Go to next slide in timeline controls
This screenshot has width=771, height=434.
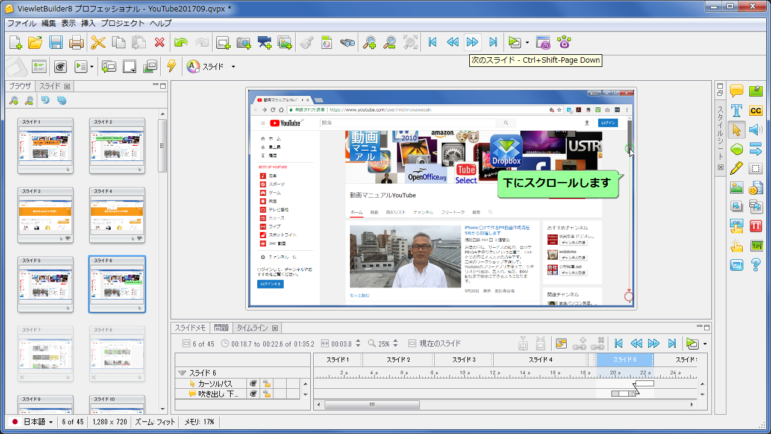(654, 344)
